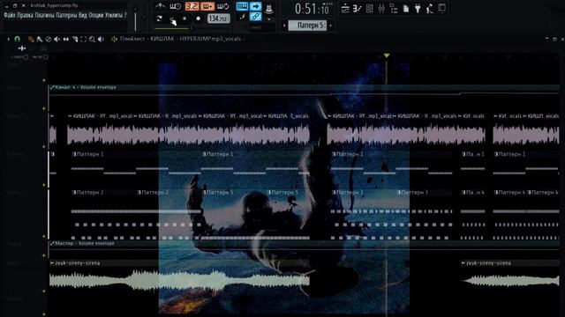Select the playlist Playback speaker tool
Image resolution: width=565 pixels, height=317 pixels.
click(102, 39)
